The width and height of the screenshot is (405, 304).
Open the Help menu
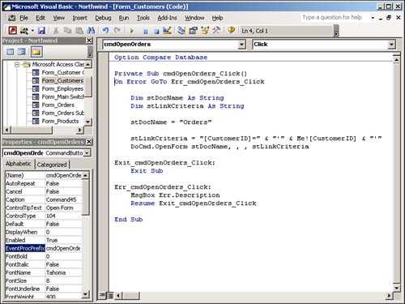pyautogui.click(x=217, y=18)
